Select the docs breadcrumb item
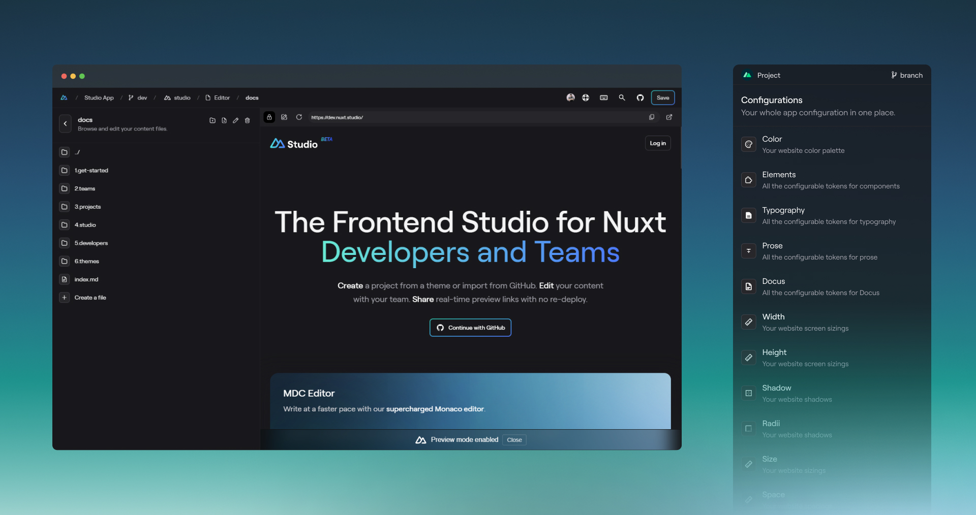 (252, 98)
